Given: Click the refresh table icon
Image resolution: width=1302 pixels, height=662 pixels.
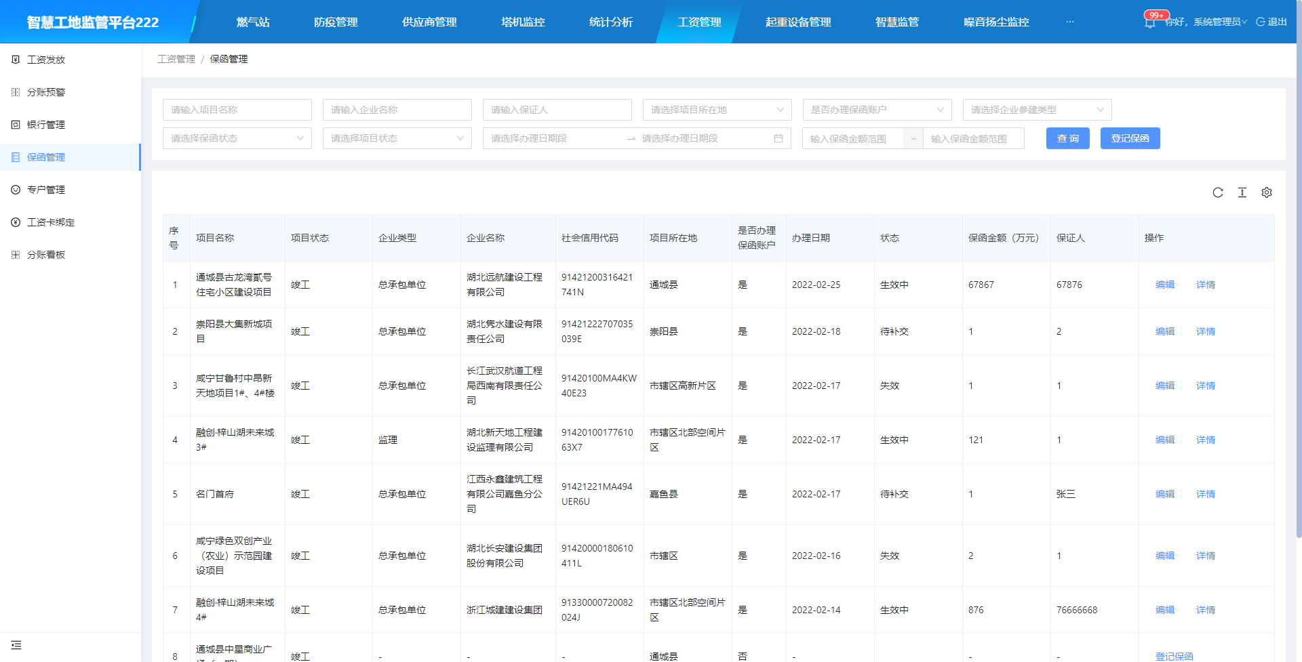Looking at the screenshot, I should click(1218, 192).
